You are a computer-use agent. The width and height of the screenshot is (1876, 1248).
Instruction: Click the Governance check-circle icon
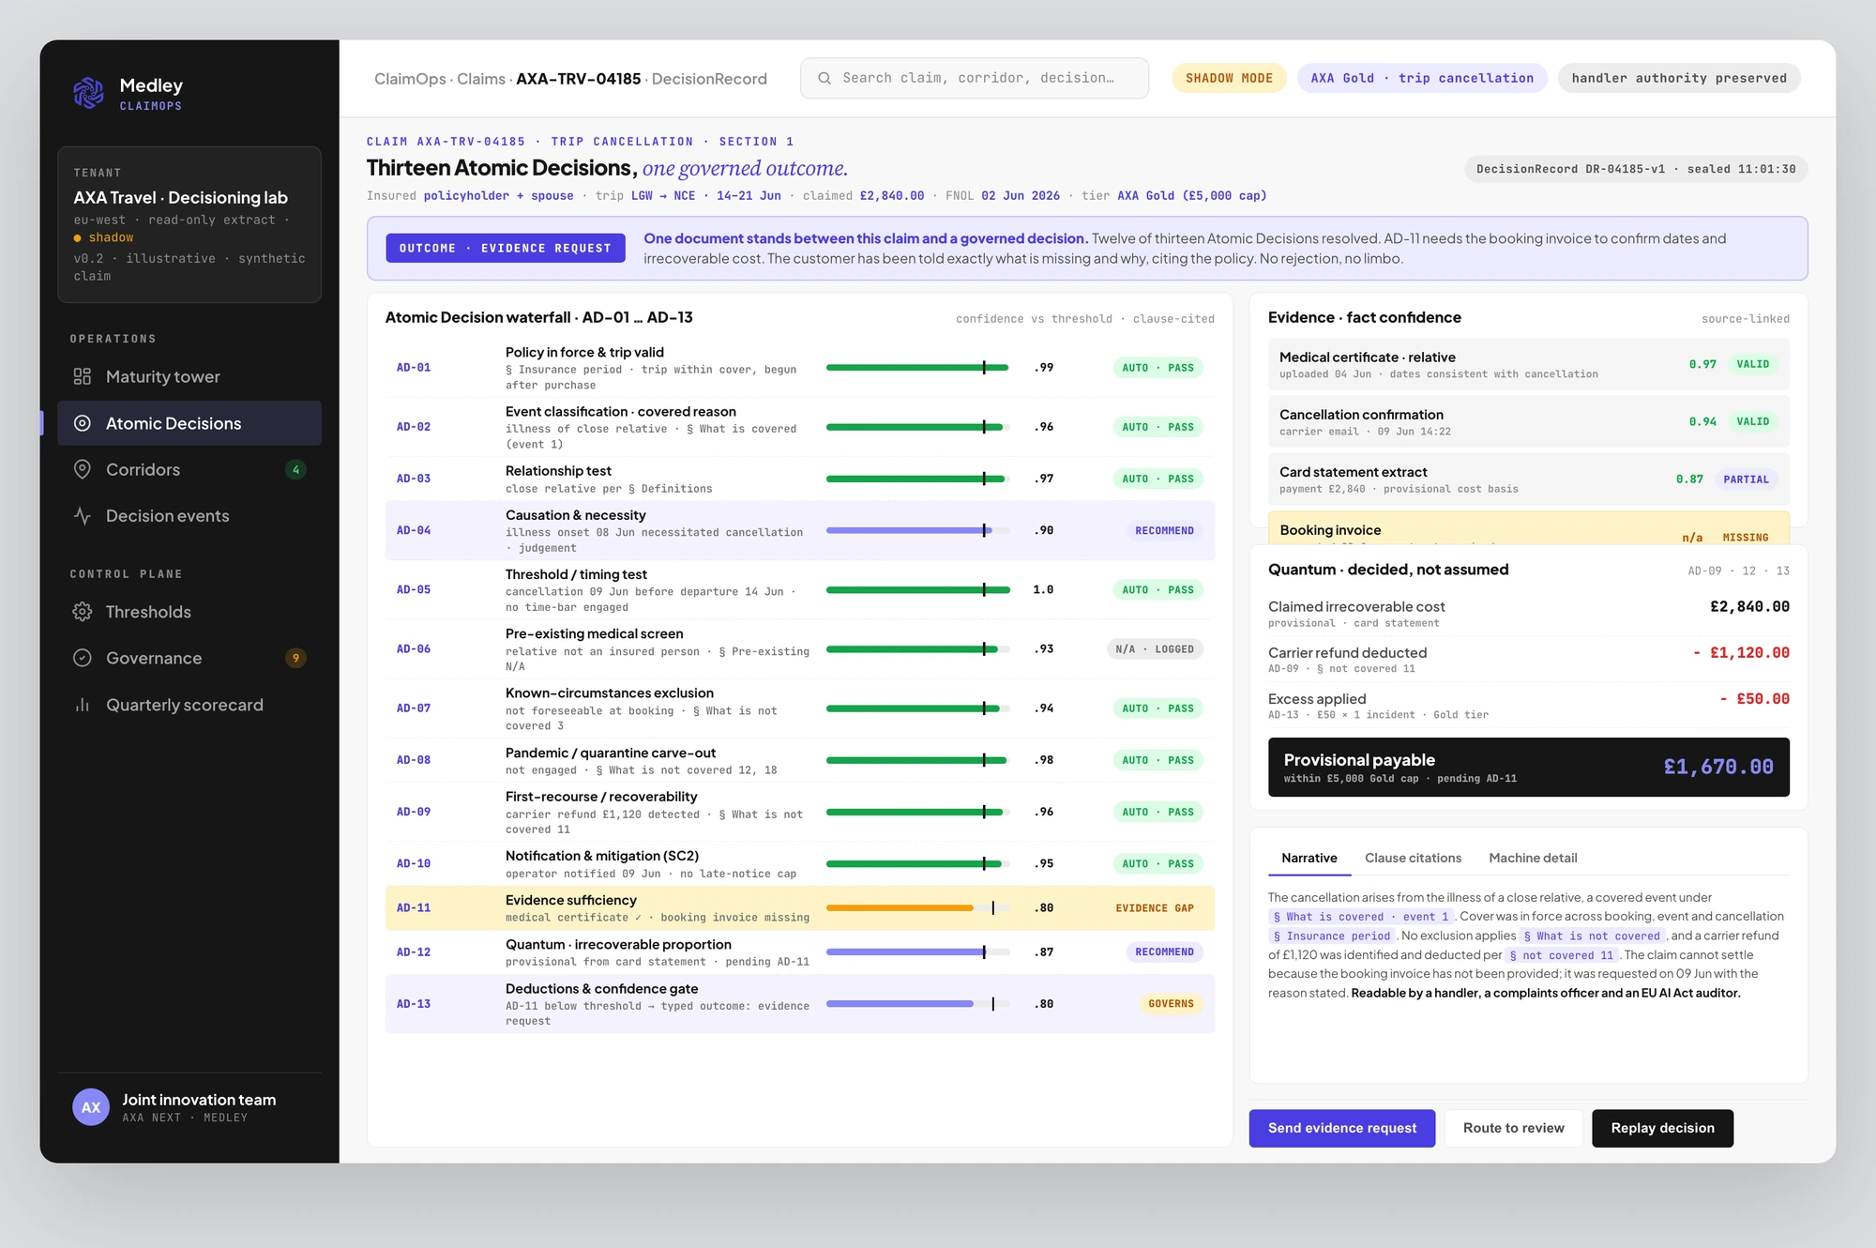[83, 658]
